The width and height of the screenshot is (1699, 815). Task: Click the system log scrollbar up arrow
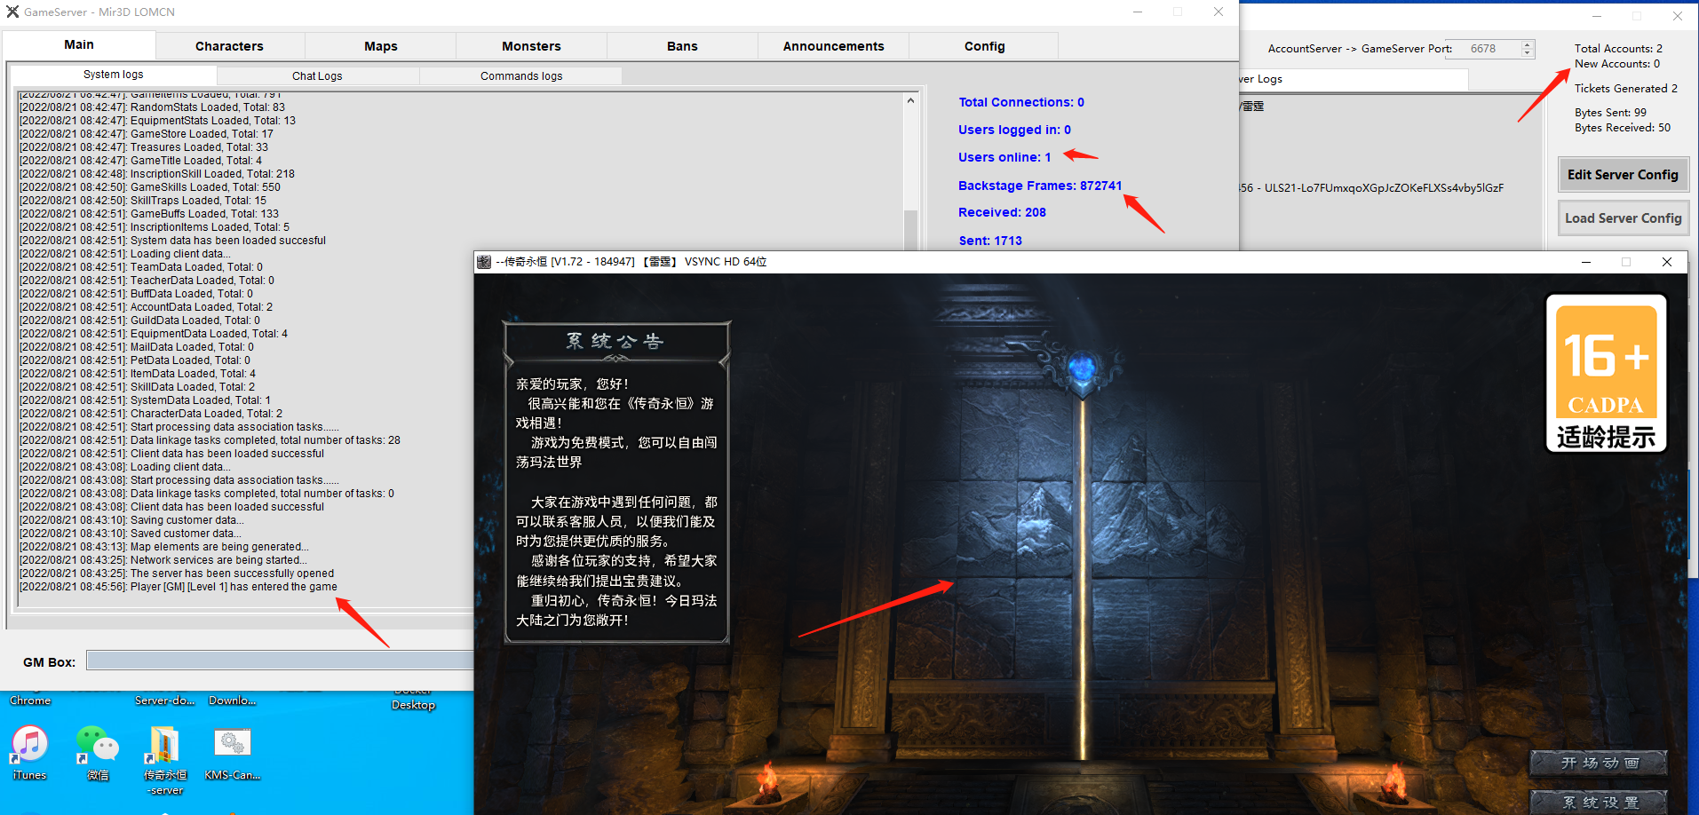point(910,100)
